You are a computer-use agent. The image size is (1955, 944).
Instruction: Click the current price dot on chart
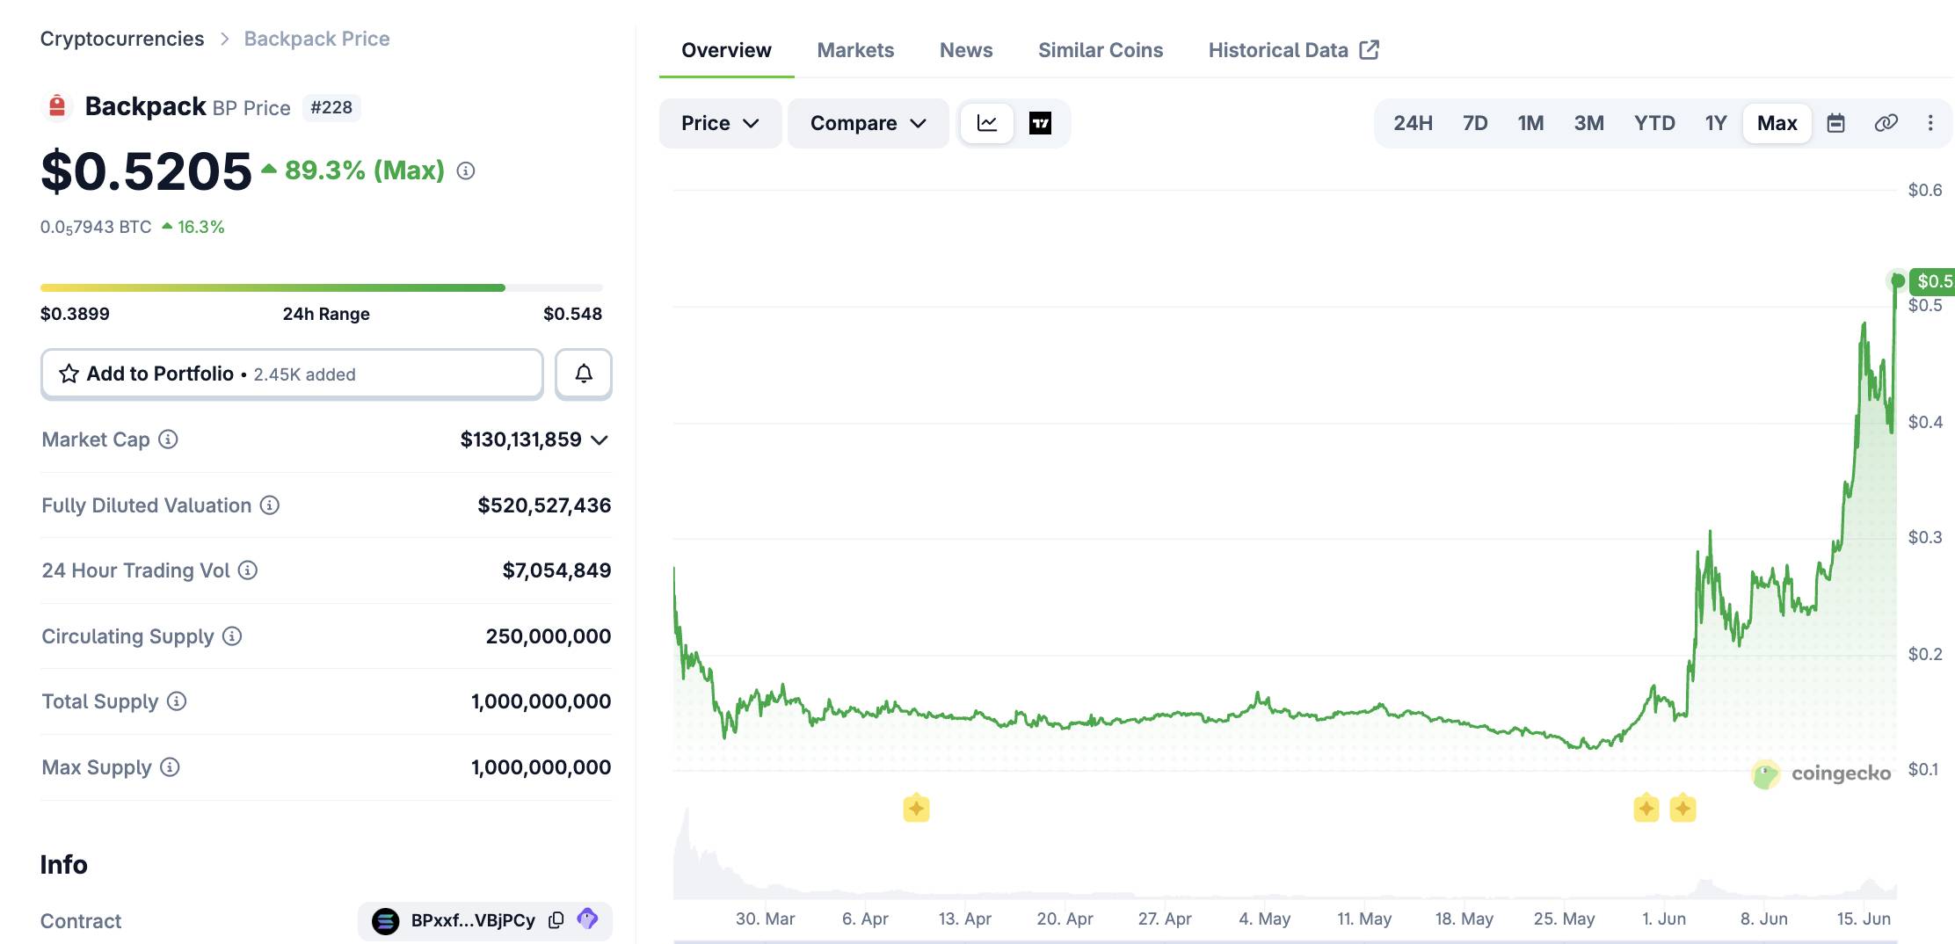pyautogui.click(x=1897, y=280)
